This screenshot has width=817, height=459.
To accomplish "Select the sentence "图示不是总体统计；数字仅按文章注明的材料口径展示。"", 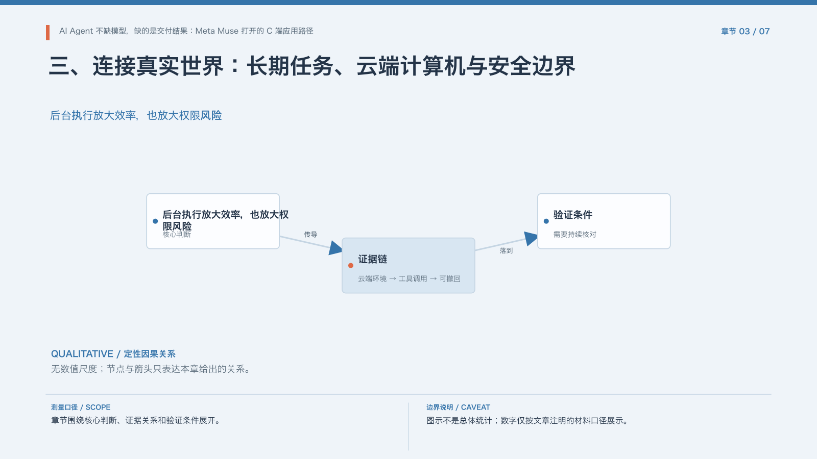I will [527, 421].
